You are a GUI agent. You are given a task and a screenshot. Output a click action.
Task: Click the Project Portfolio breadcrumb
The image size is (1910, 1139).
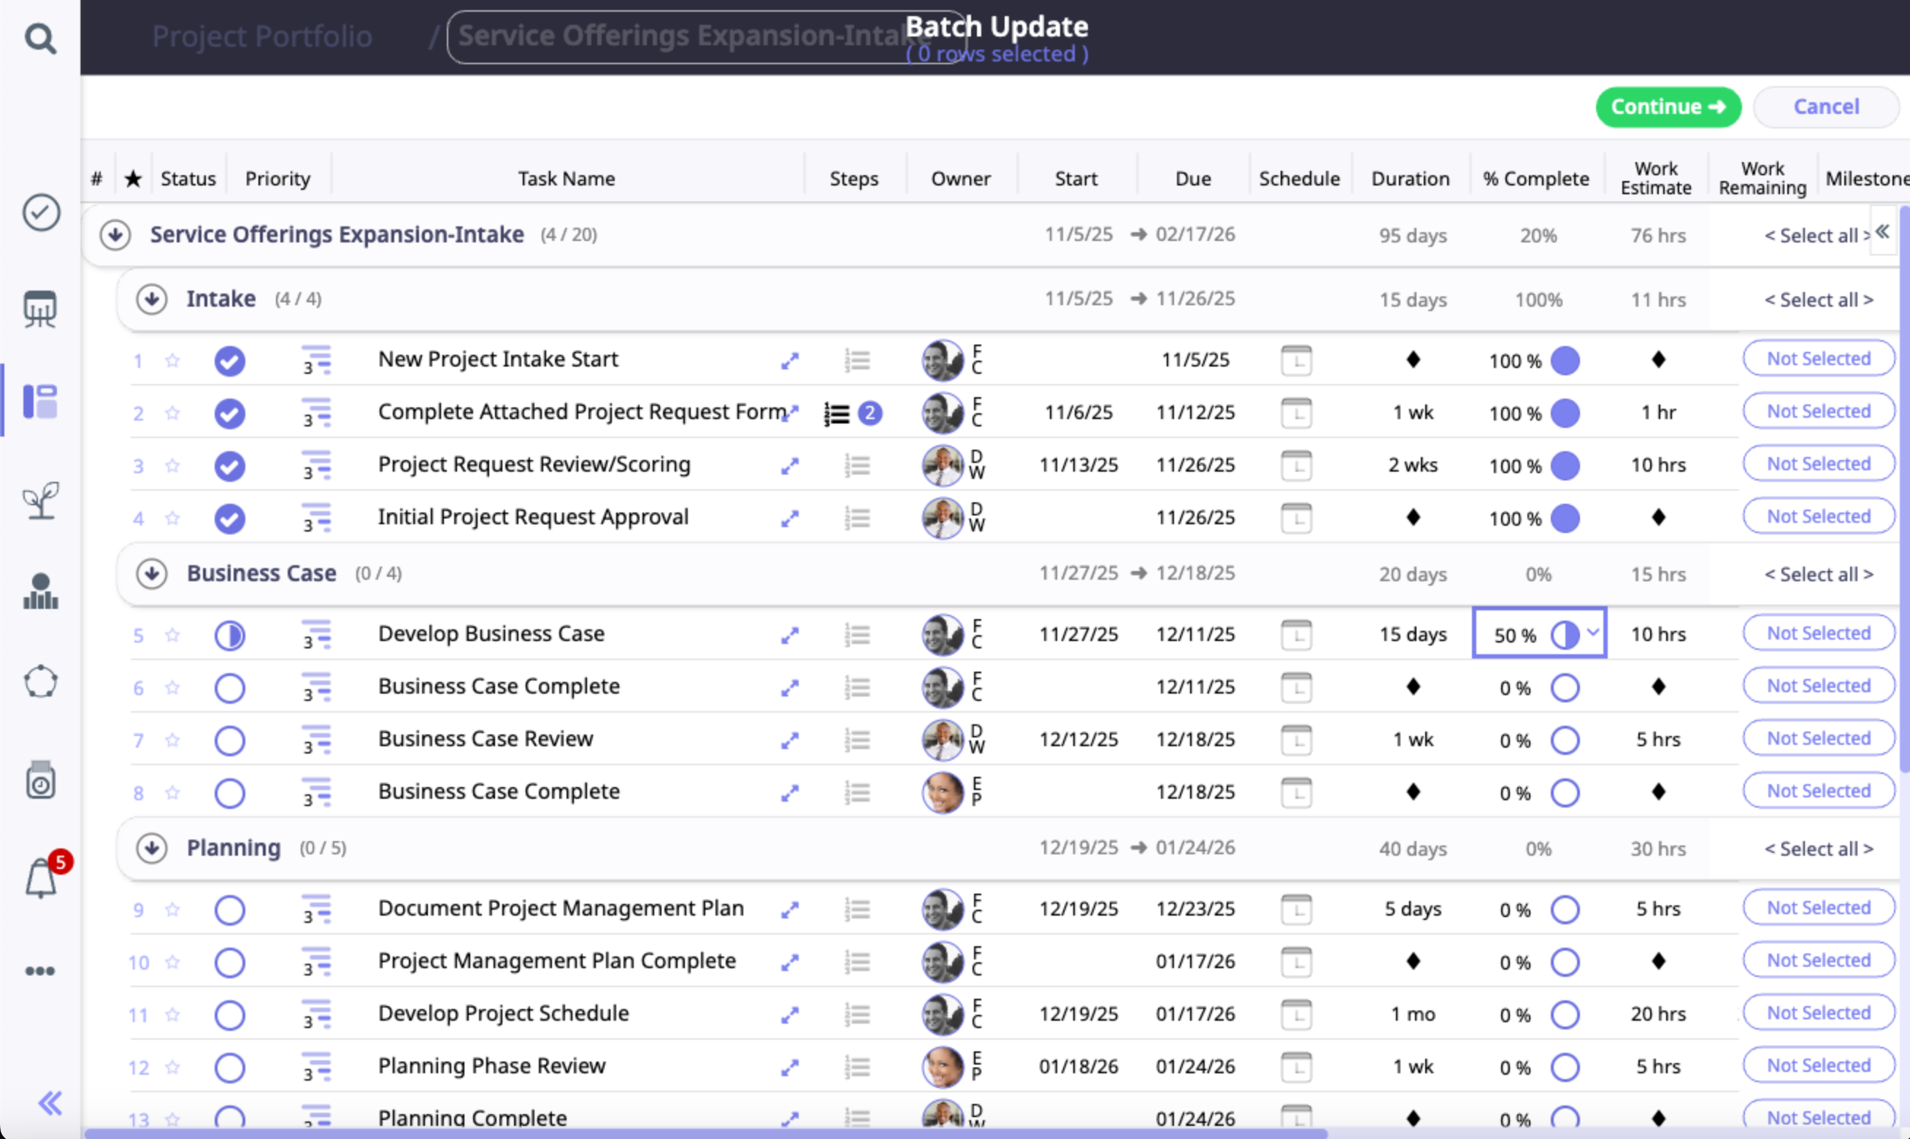click(x=261, y=36)
